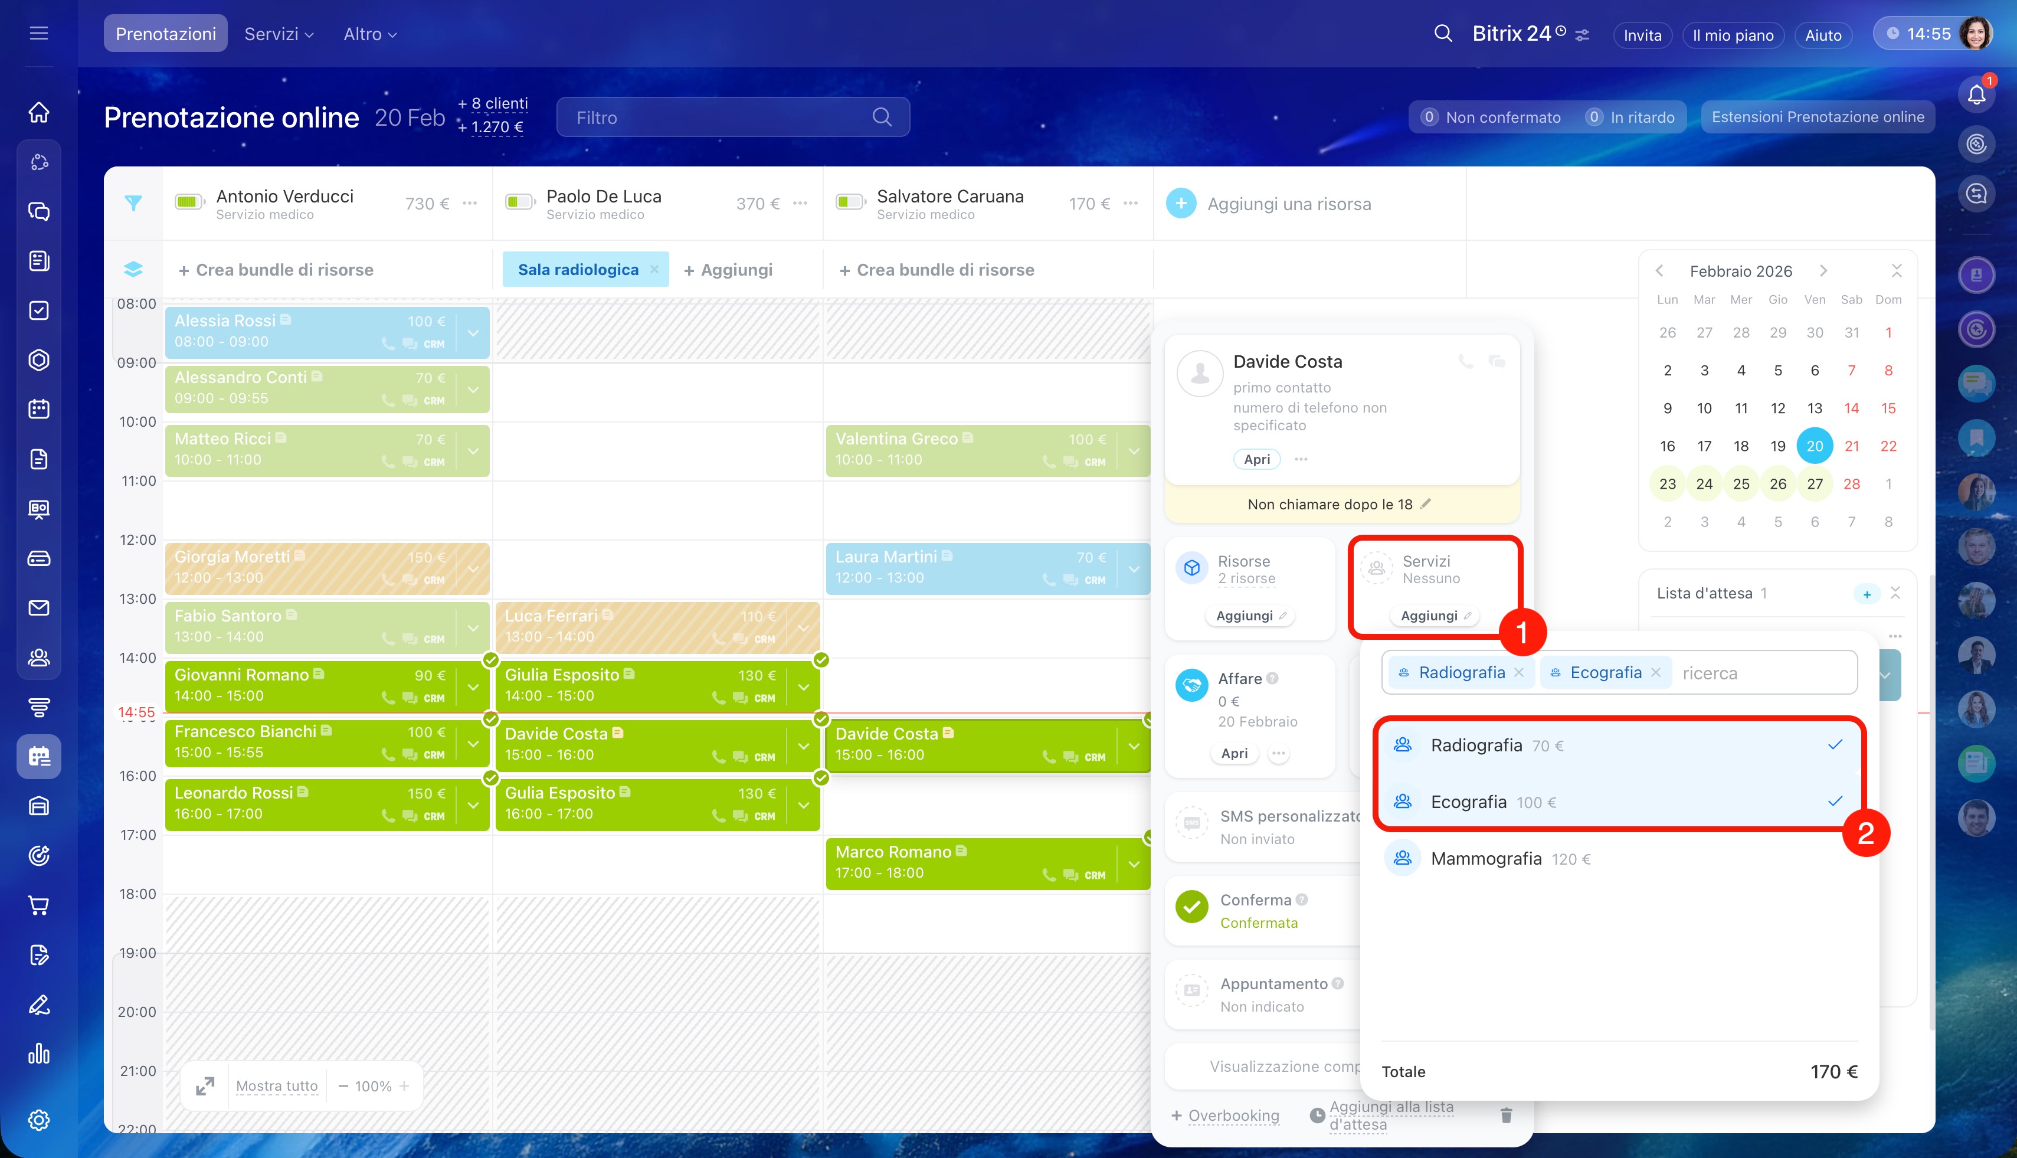Image resolution: width=2017 pixels, height=1158 pixels.
Task: Click the layers bundle icon
Action: [x=133, y=270]
